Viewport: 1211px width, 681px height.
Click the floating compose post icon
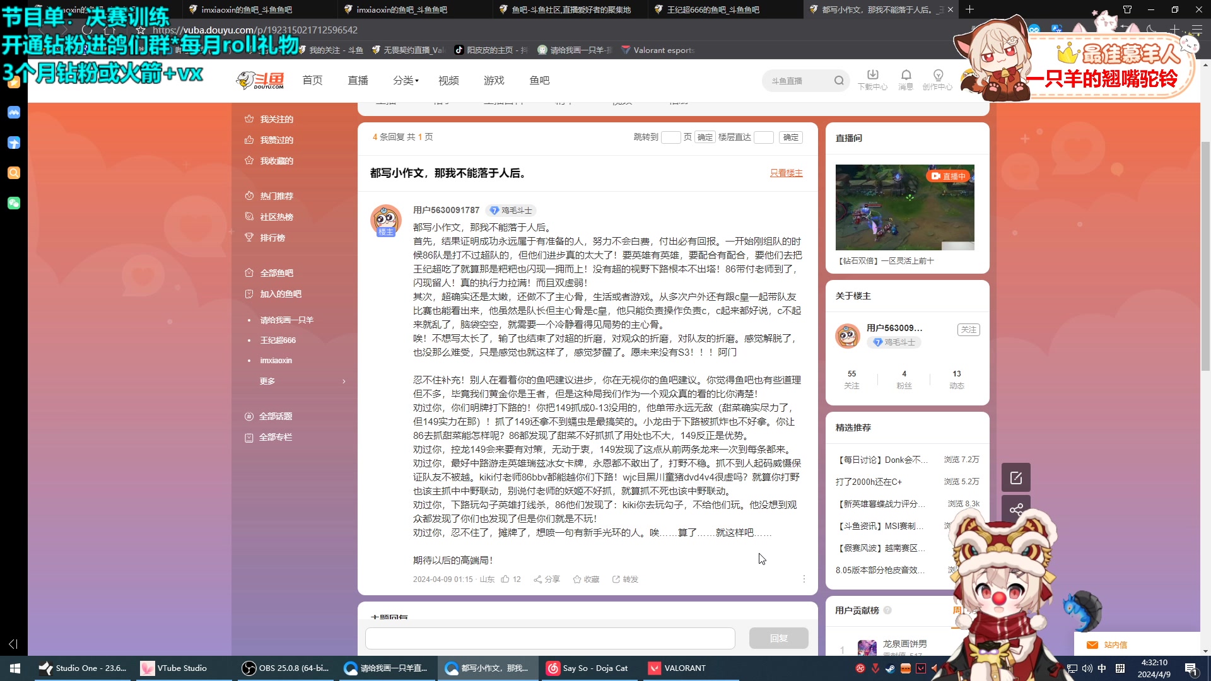coord(1015,477)
